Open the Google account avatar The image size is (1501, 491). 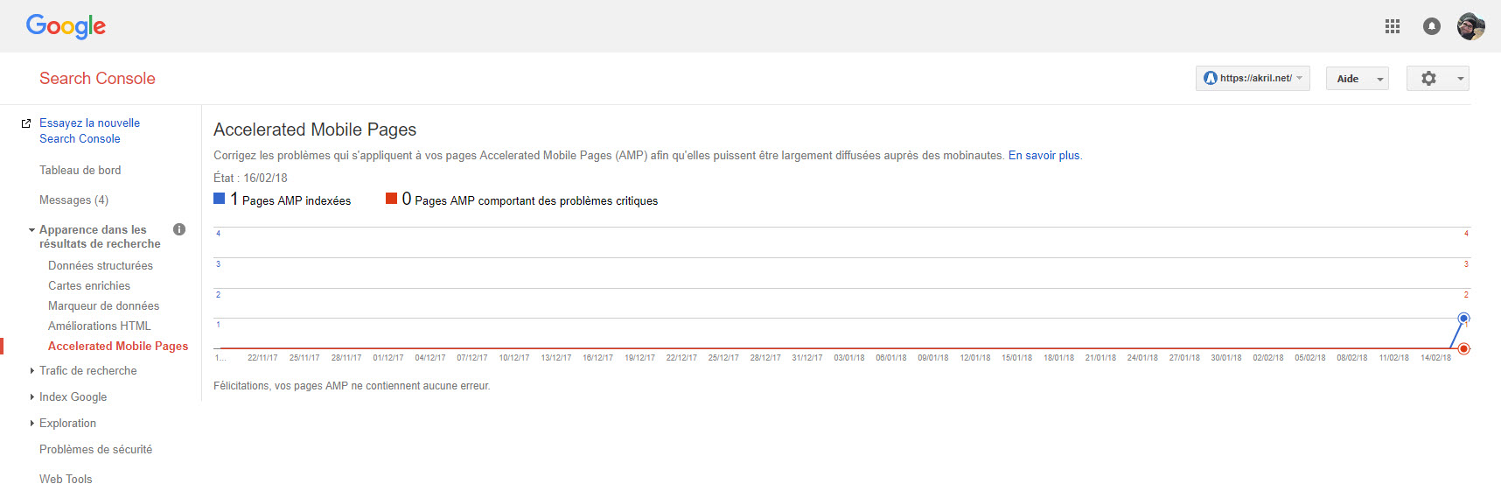click(1470, 26)
